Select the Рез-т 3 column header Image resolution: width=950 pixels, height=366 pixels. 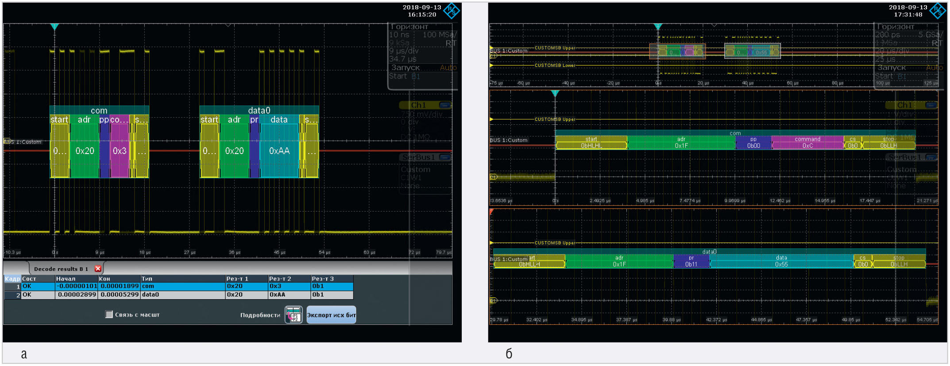[x=332, y=279]
